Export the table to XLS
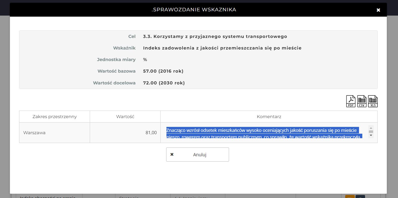The height and width of the screenshot is (198, 398). 373,101
